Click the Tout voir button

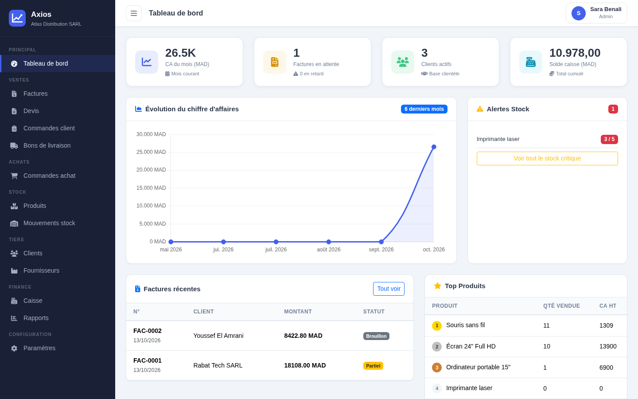[389, 289]
